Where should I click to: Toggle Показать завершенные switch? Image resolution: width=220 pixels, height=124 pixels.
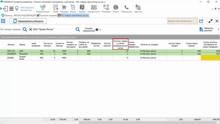point(98,30)
